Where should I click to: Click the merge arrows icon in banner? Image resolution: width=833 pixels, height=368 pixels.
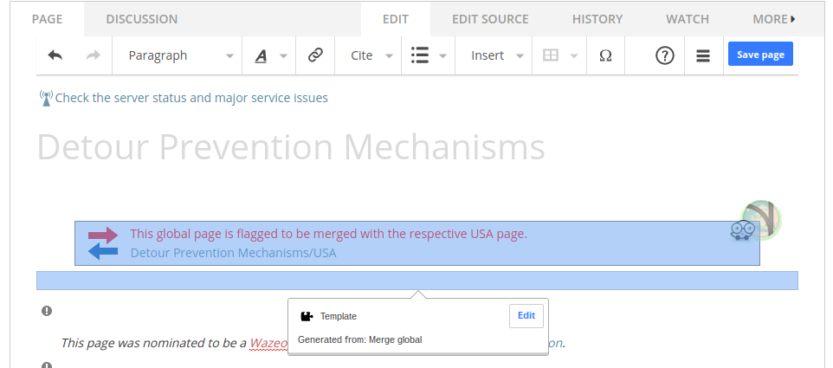point(103,243)
